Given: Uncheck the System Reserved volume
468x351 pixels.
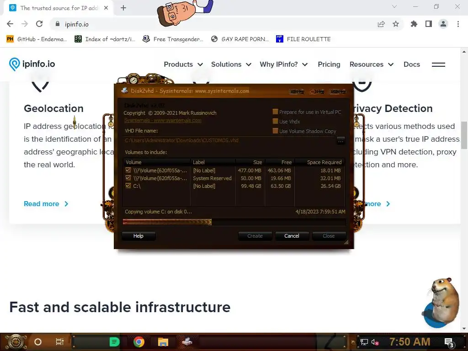Looking at the screenshot, I should (x=128, y=178).
